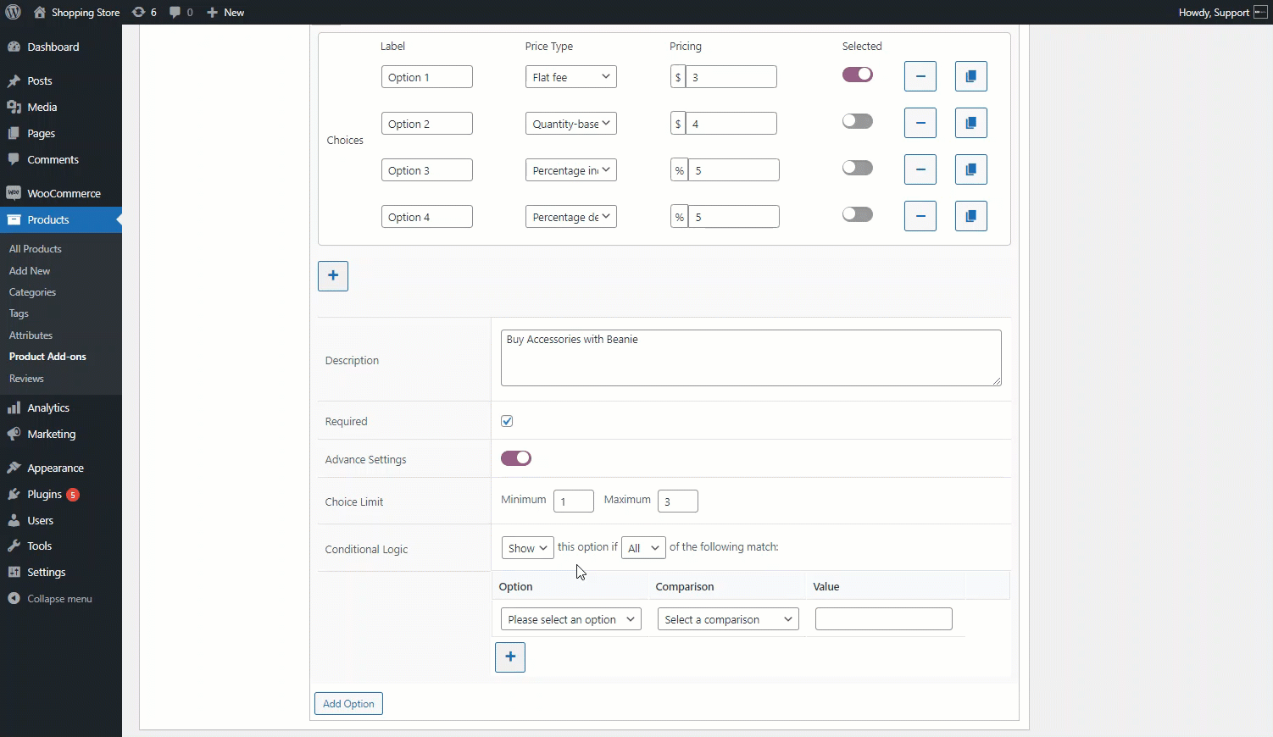Image resolution: width=1273 pixels, height=737 pixels.
Task: Open the Tags link in Products submenu
Action: point(19,313)
